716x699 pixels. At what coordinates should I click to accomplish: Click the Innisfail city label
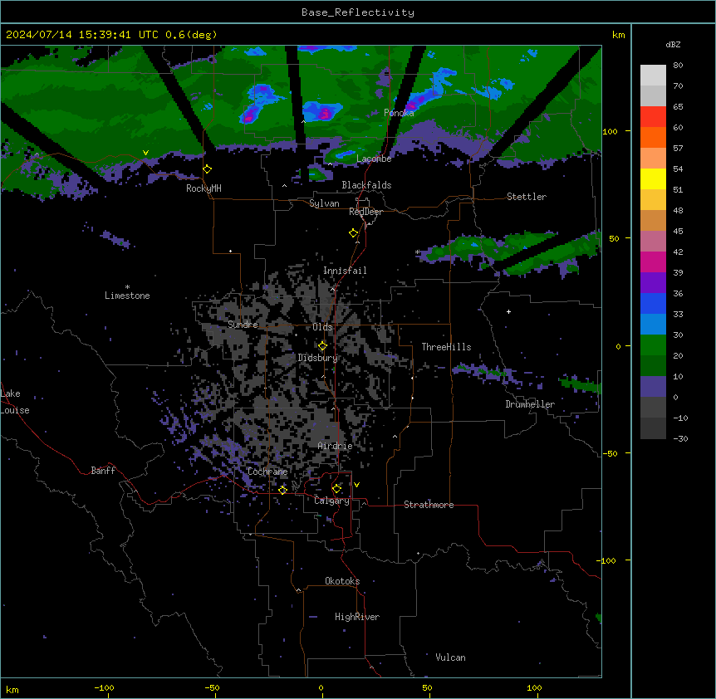click(x=345, y=271)
